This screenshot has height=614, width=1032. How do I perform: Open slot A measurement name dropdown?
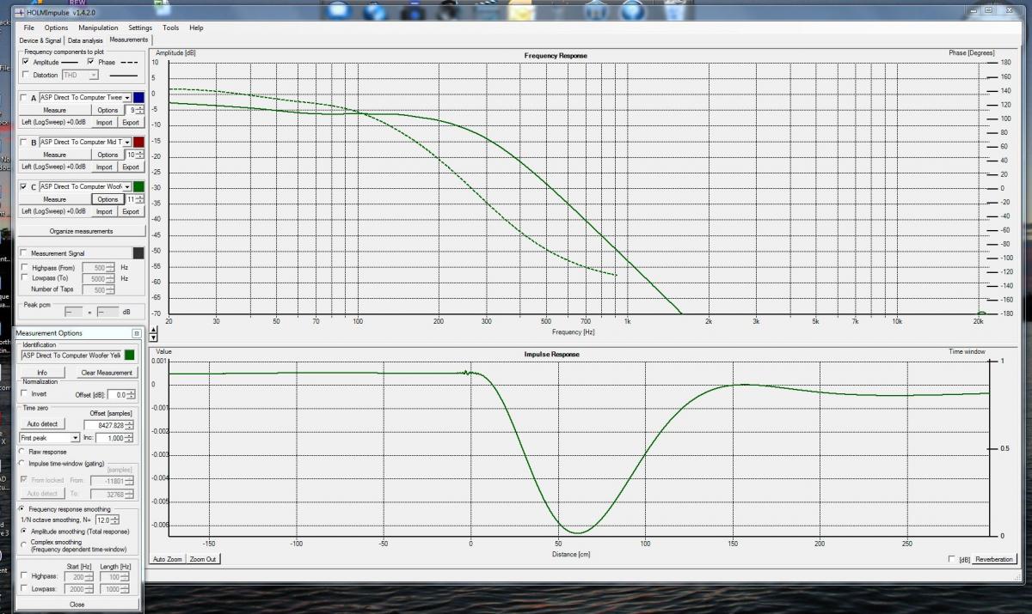(x=127, y=98)
